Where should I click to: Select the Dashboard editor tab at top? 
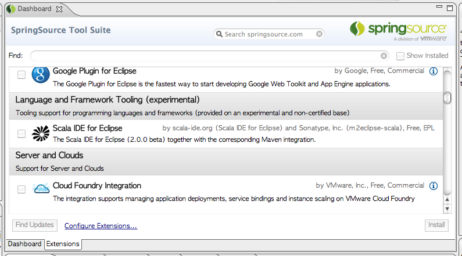tap(34, 9)
